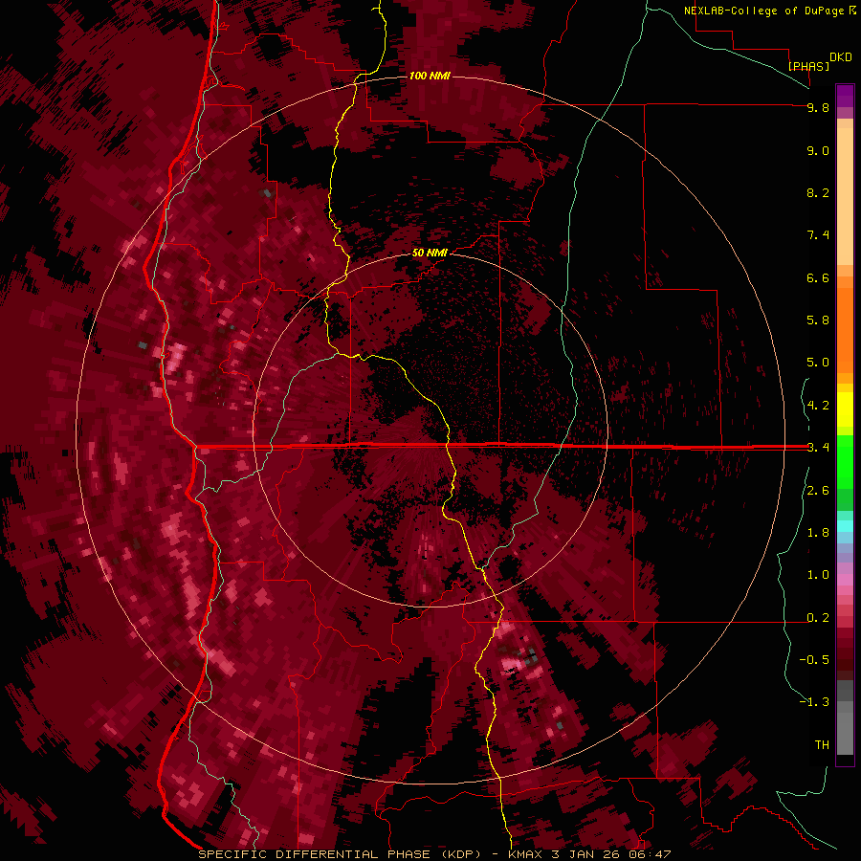
Task: Click the 3.4 value on color scale
Action: coord(818,448)
